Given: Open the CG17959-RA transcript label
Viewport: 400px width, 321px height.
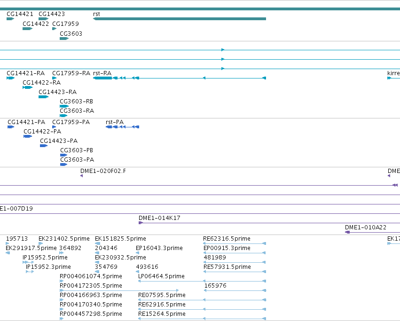Looking at the screenshot, I should (x=71, y=73).
